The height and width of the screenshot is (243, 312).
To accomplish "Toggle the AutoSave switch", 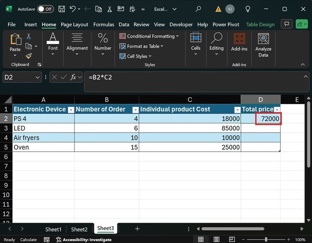I will [x=45, y=9].
